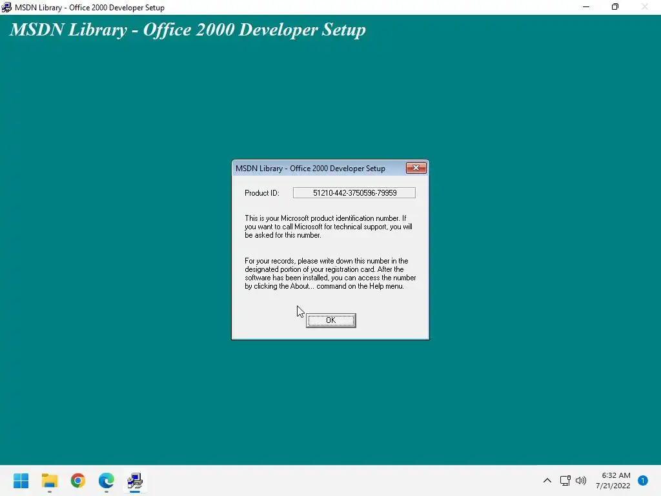Open the notification badge icon
This screenshot has width=661, height=496.
(643, 480)
